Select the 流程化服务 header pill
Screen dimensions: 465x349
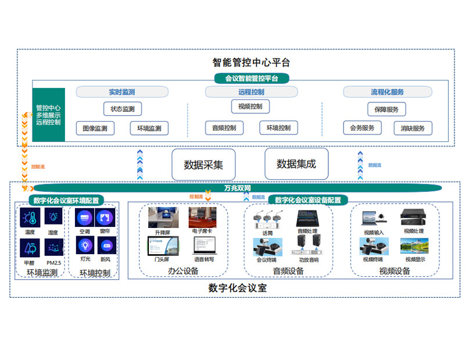coord(387,92)
